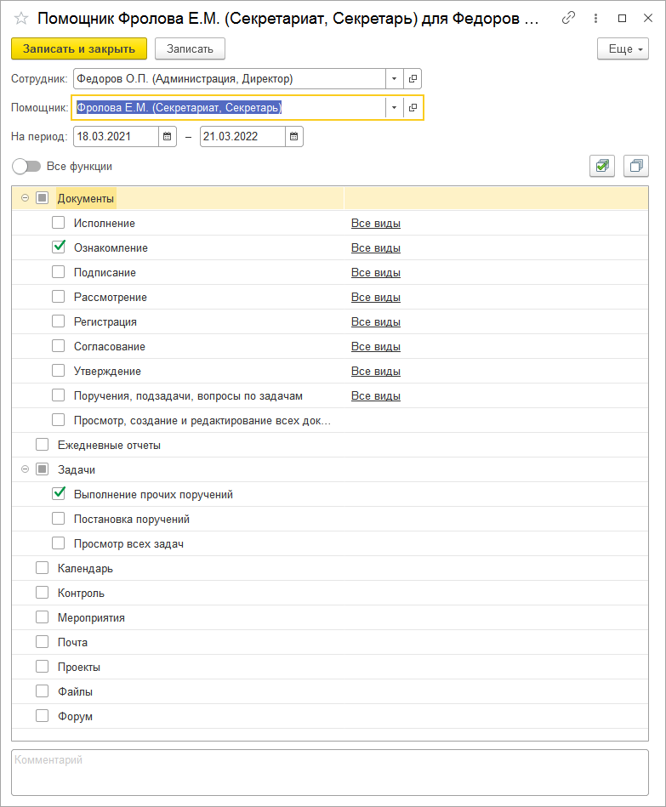Expand the Сотрудник dropdown list

click(394, 79)
